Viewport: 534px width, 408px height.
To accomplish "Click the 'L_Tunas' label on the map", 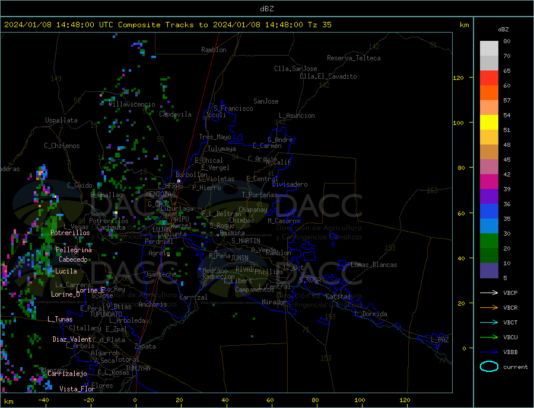I will (x=60, y=319).
